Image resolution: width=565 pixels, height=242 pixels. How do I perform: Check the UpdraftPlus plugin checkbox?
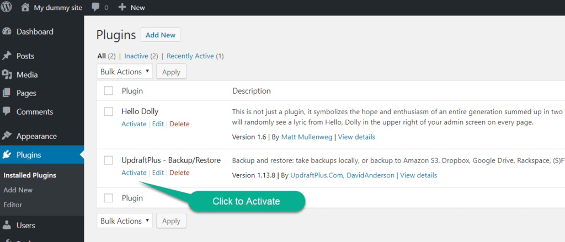[x=109, y=160]
